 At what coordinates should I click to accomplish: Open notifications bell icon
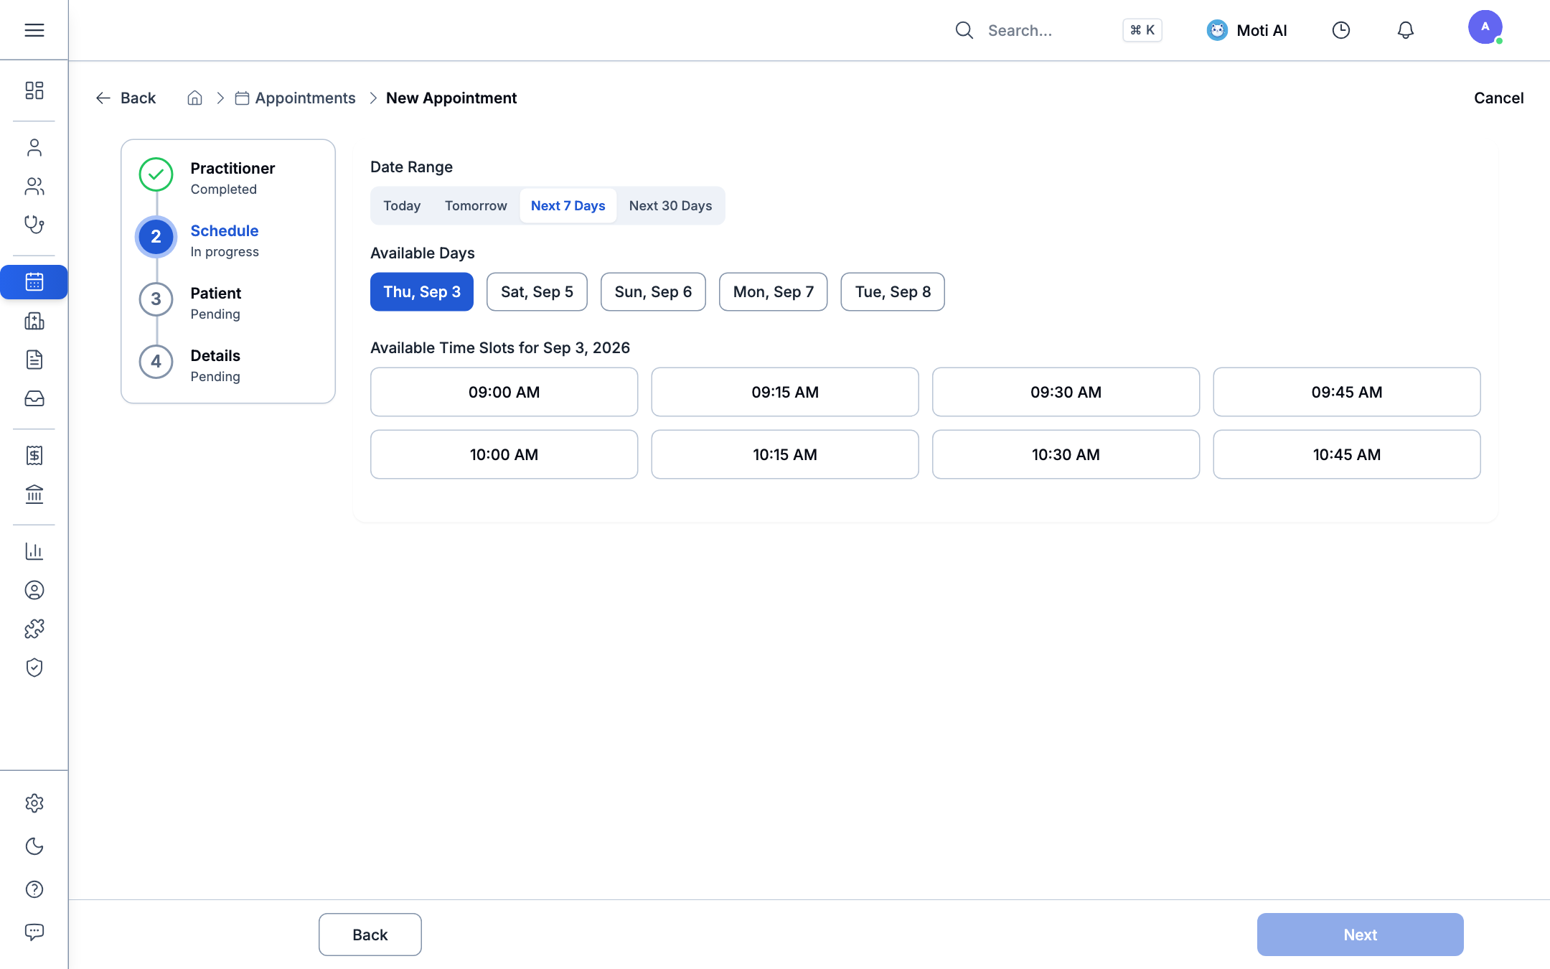1405,30
